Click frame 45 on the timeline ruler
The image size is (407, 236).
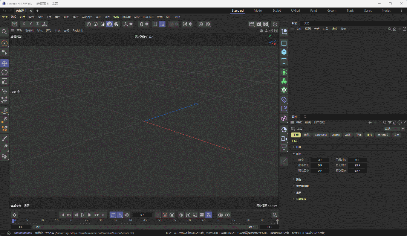(145, 221)
